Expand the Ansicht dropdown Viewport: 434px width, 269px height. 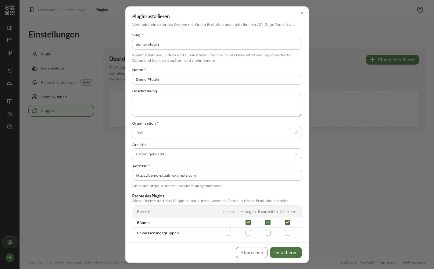point(217,154)
